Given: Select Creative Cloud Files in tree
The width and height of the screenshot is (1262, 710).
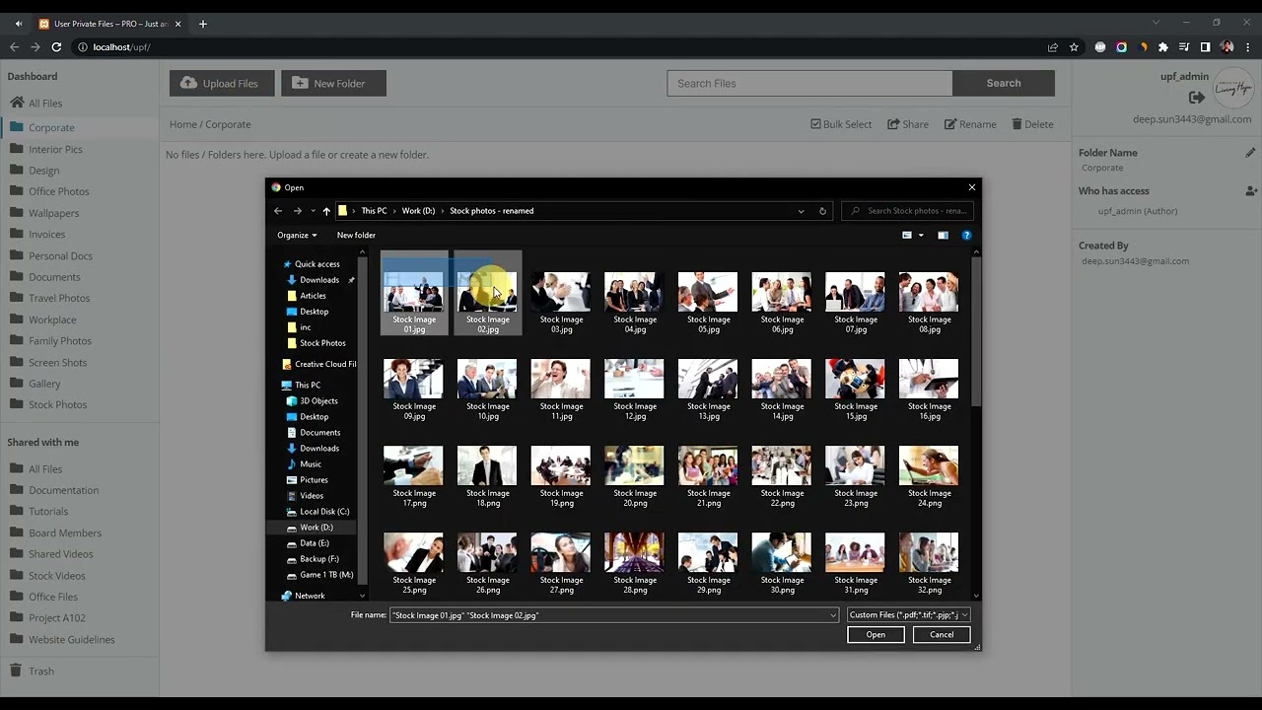Looking at the screenshot, I should 325,364.
